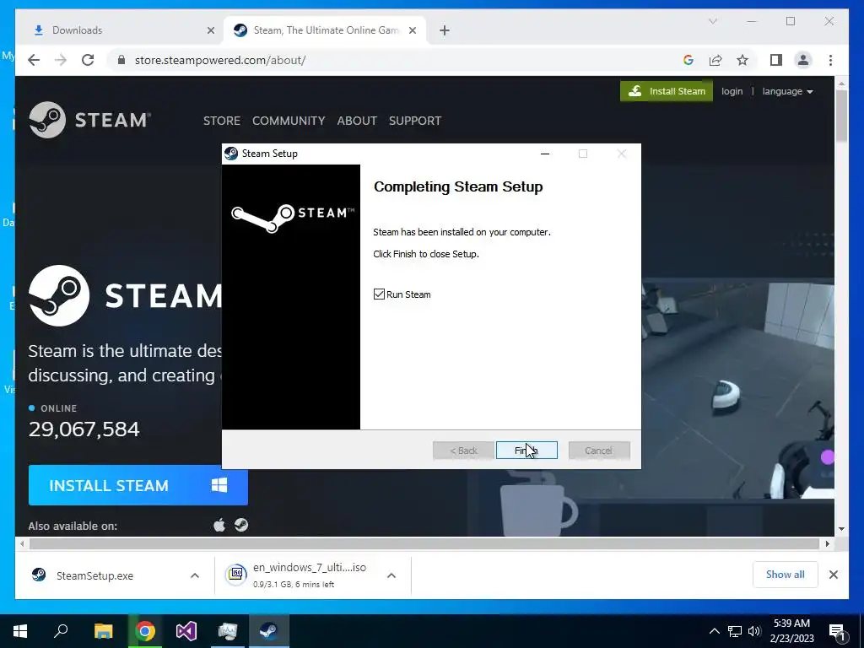Open File Explorer from taskbar

pos(103,631)
